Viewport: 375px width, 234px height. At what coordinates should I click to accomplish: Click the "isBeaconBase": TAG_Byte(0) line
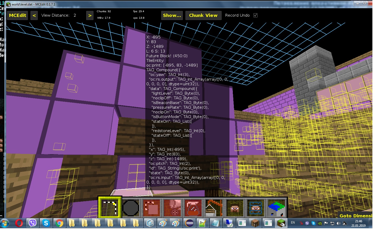click(x=180, y=103)
